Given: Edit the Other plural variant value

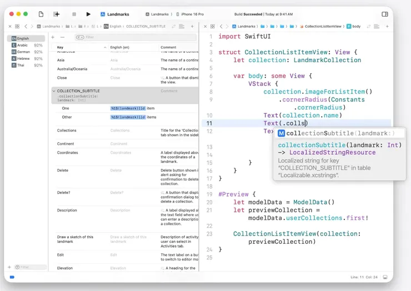Looking at the screenshot, I should (x=133, y=118).
